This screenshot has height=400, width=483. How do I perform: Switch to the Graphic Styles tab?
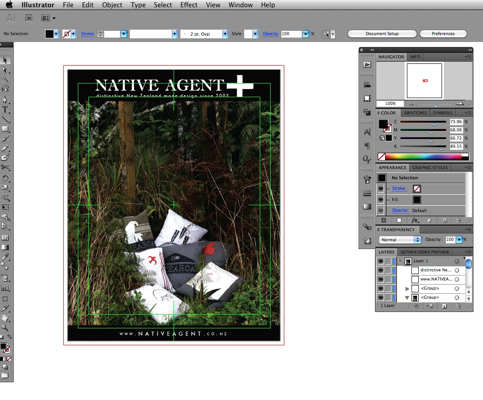point(430,168)
